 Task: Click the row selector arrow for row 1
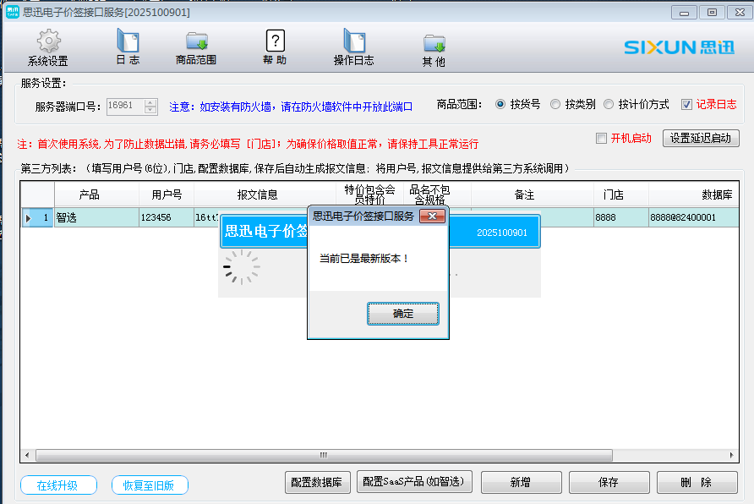click(x=29, y=218)
